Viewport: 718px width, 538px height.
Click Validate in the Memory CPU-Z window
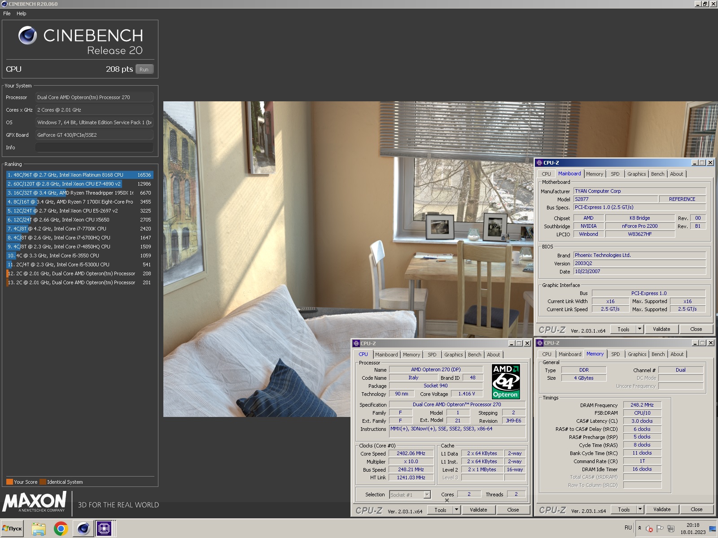pyautogui.click(x=662, y=509)
